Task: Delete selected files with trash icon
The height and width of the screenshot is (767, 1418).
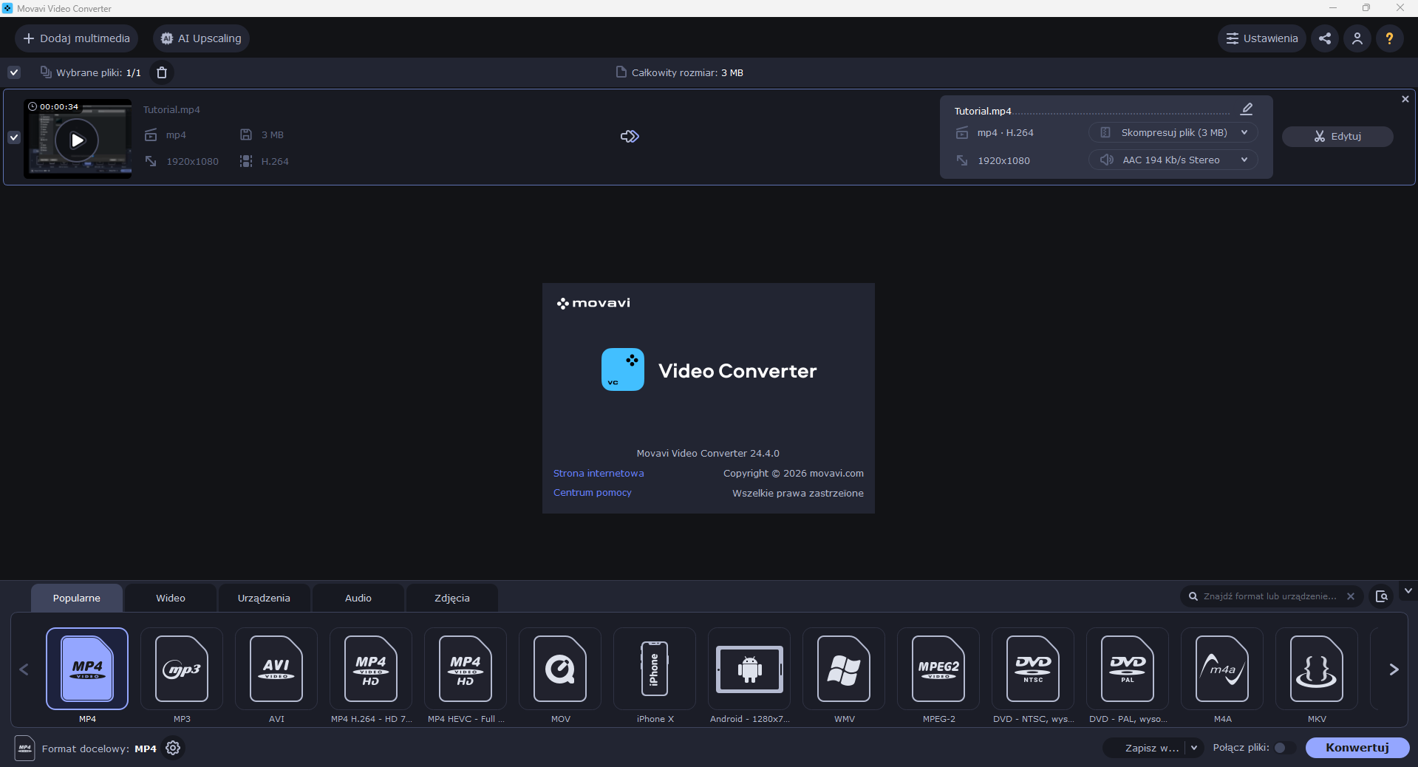Action: point(162,72)
